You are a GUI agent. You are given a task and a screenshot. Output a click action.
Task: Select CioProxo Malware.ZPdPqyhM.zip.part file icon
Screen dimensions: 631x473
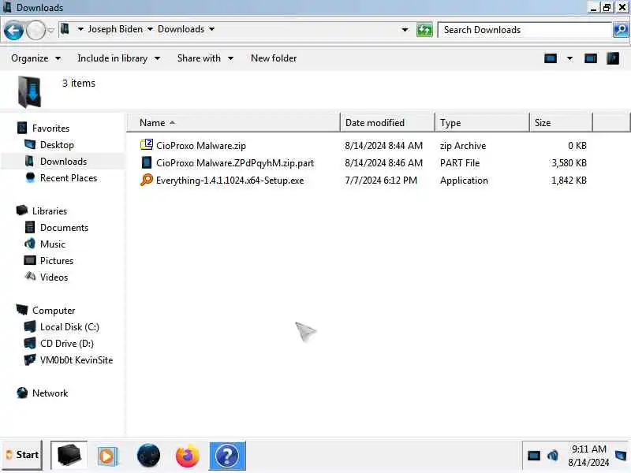point(147,162)
